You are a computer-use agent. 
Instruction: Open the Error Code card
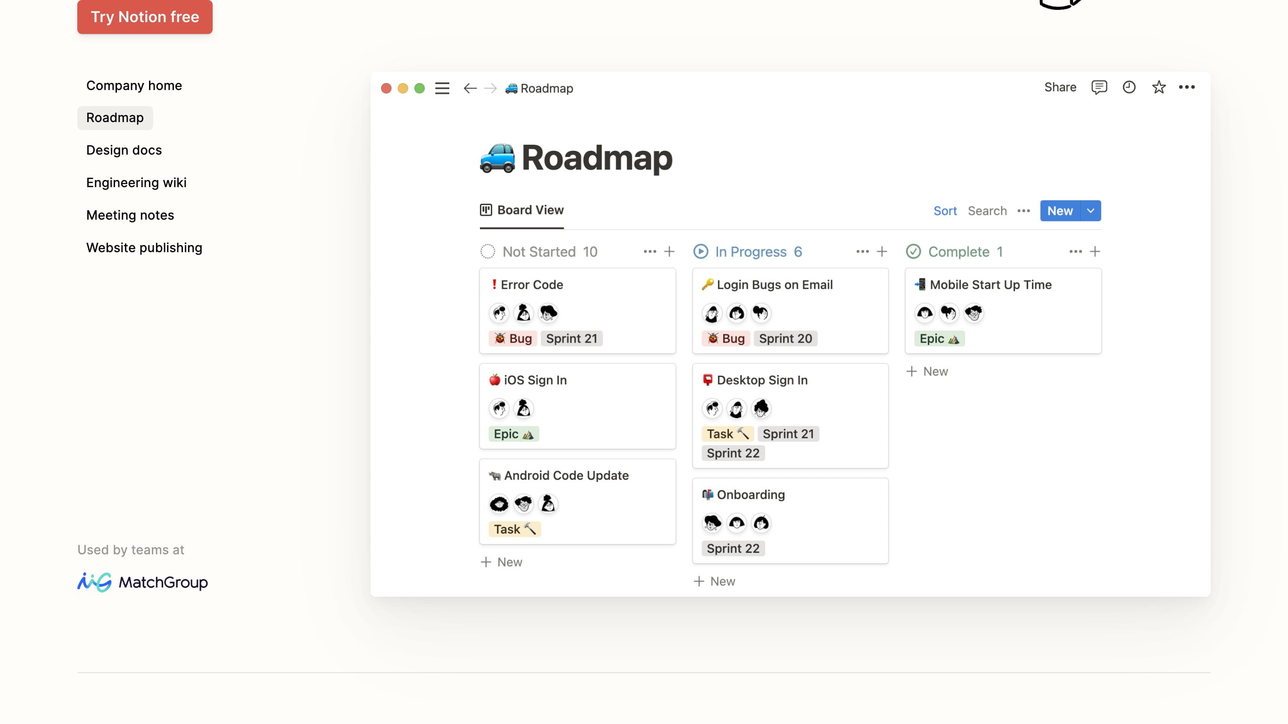578,311
